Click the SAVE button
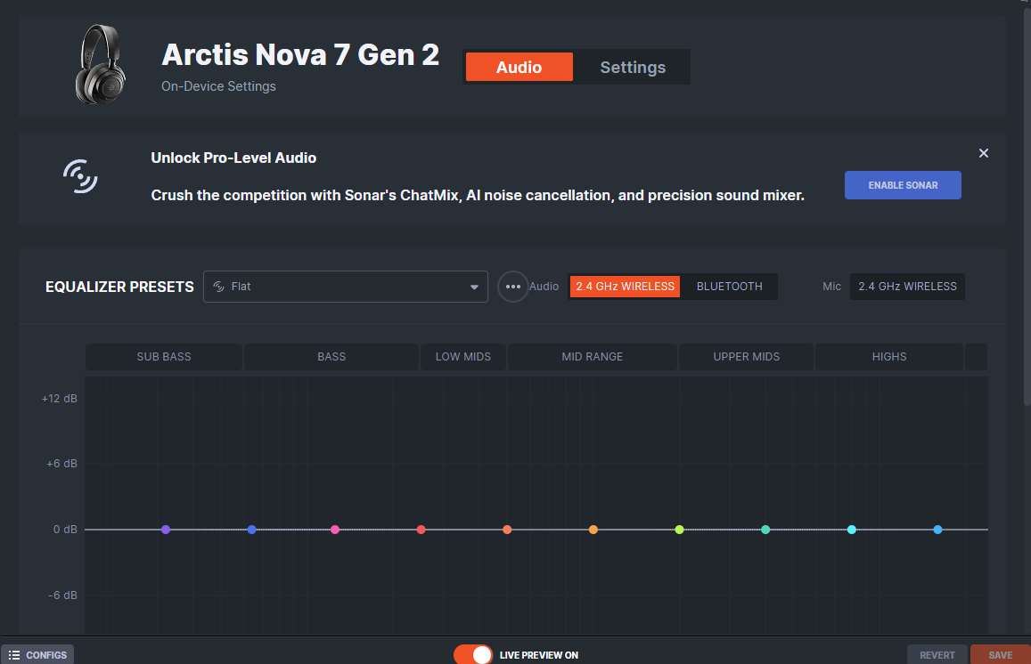The width and height of the screenshot is (1031, 664). (1000, 655)
